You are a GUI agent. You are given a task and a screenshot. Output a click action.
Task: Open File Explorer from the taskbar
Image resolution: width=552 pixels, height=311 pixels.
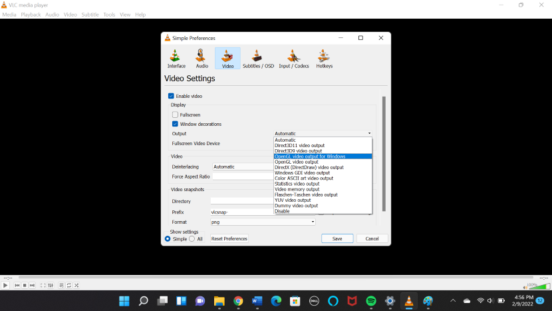coord(219,301)
